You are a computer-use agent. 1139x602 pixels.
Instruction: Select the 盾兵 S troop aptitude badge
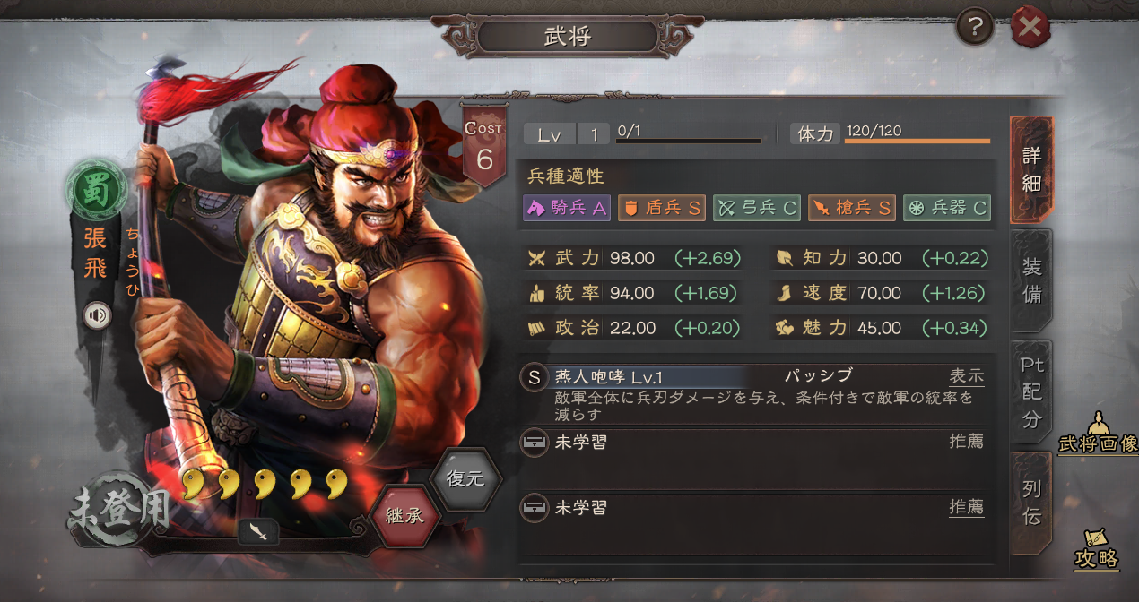tap(662, 208)
